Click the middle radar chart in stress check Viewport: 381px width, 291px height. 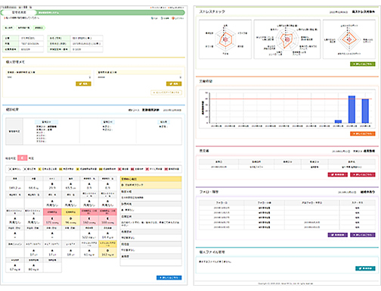click(x=287, y=39)
